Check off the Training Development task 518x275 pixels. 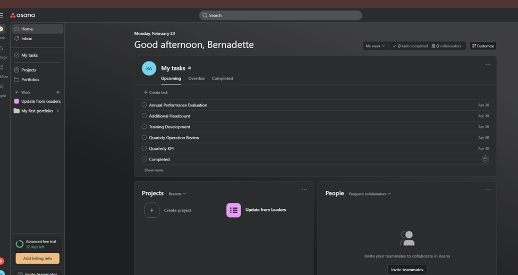(144, 127)
